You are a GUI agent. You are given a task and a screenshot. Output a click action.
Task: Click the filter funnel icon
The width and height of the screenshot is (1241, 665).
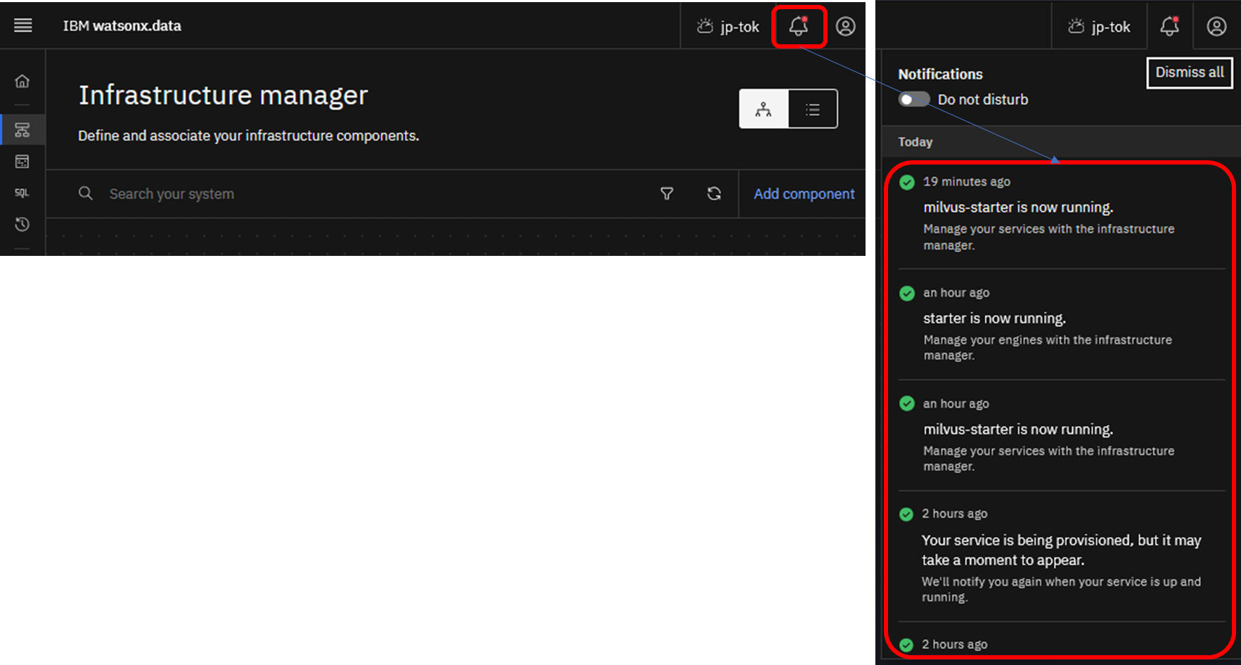(x=667, y=194)
